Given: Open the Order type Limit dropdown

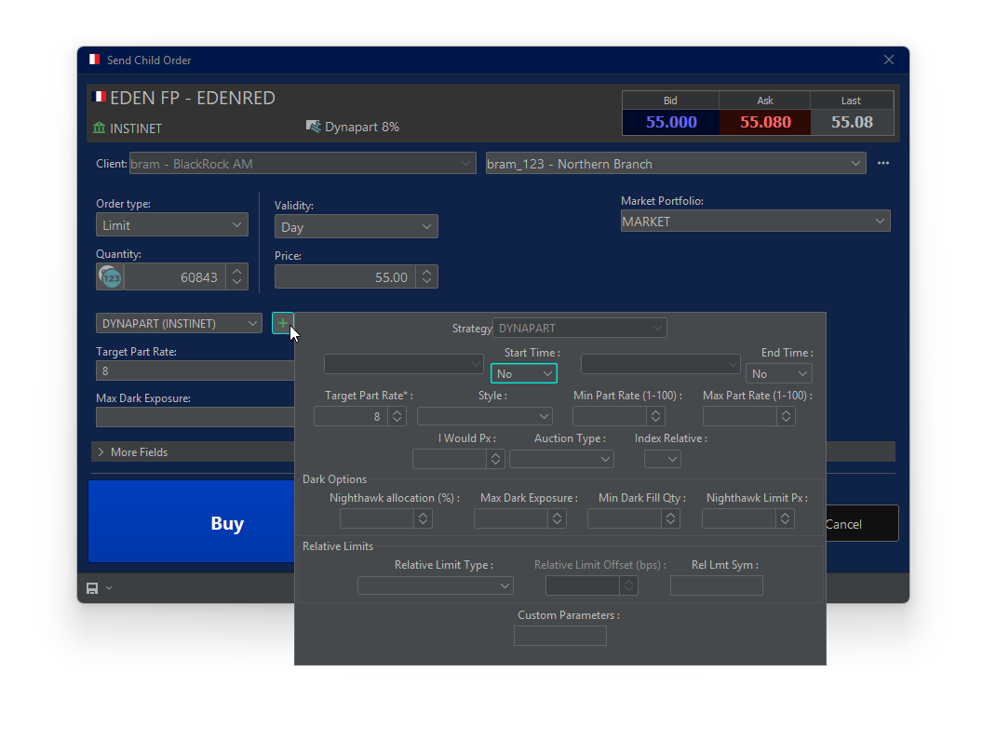Looking at the screenshot, I should click(x=171, y=225).
